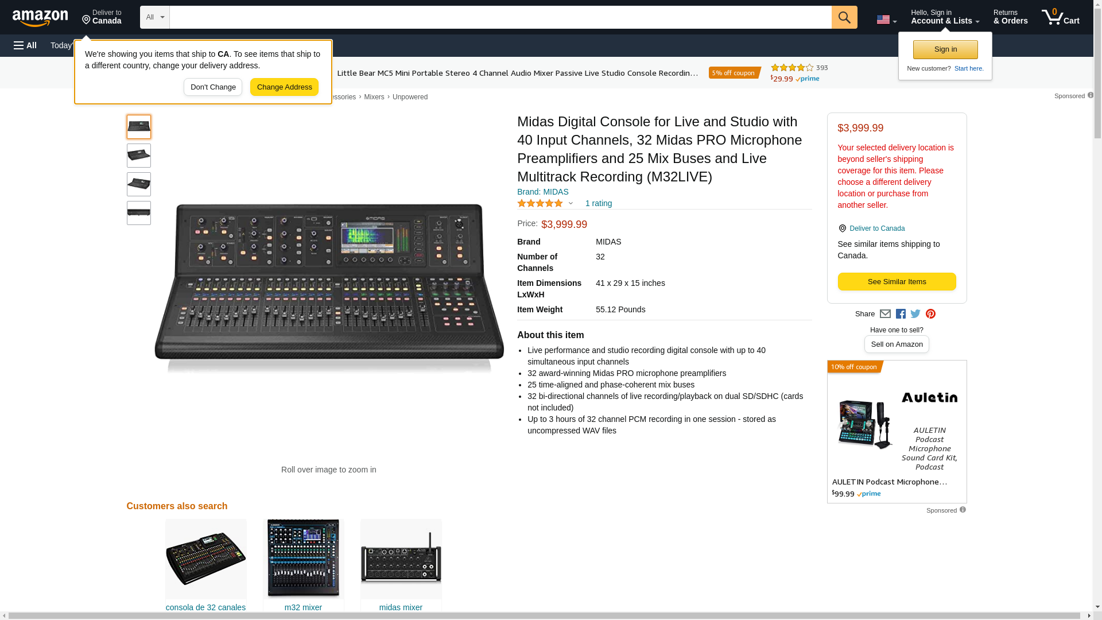The width and height of the screenshot is (1102, 620).
Task: Share on Facebook icon
Action: 901,314
